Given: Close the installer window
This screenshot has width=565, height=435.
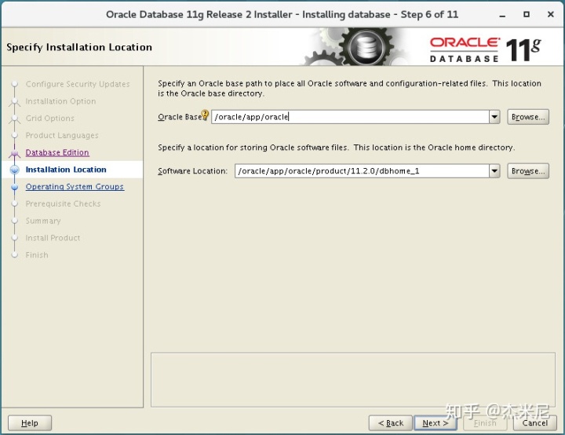Looking at the screenshot, I should (551, 14).
